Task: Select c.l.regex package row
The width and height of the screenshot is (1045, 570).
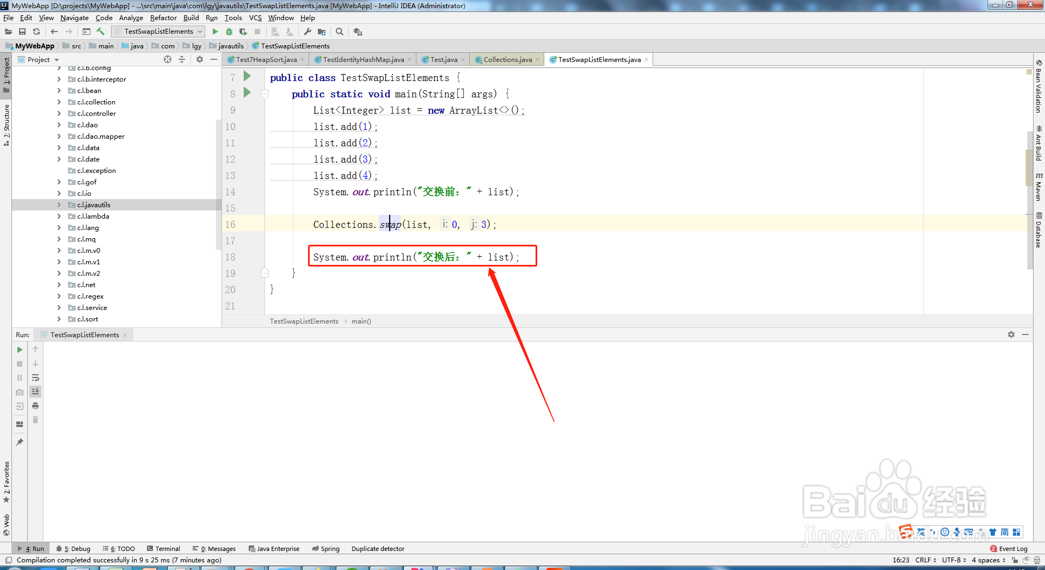Action: pyautogui.click(x=116, y=296)
